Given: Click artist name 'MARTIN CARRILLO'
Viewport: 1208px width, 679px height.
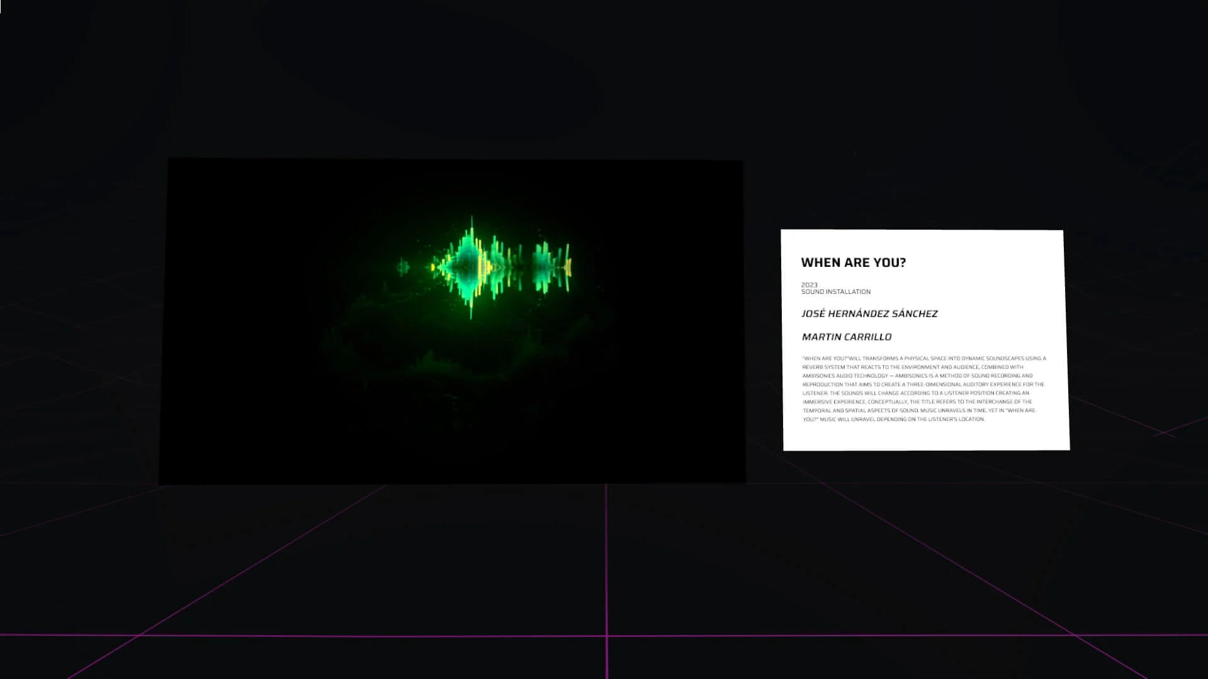Looking at the screenshot, I should [x=846, y=337].
